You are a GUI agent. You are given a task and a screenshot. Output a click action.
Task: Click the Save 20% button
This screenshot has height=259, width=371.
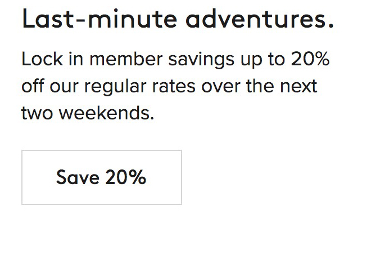[x=102, y=177]
